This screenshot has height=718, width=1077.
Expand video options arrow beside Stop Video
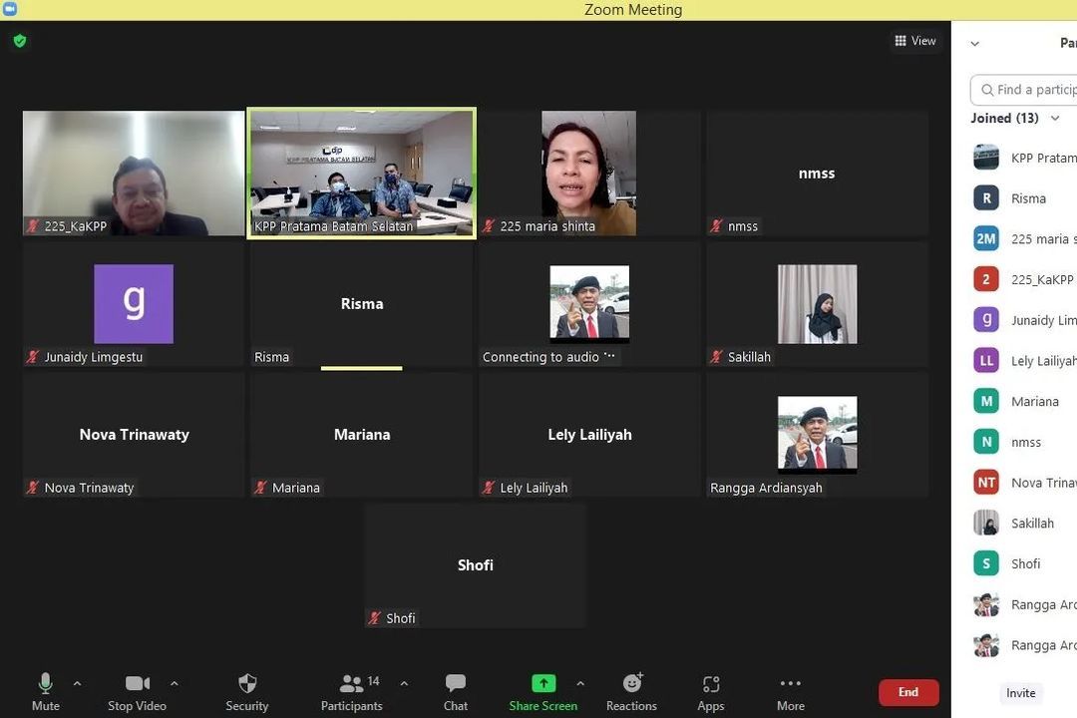(174, 683)
